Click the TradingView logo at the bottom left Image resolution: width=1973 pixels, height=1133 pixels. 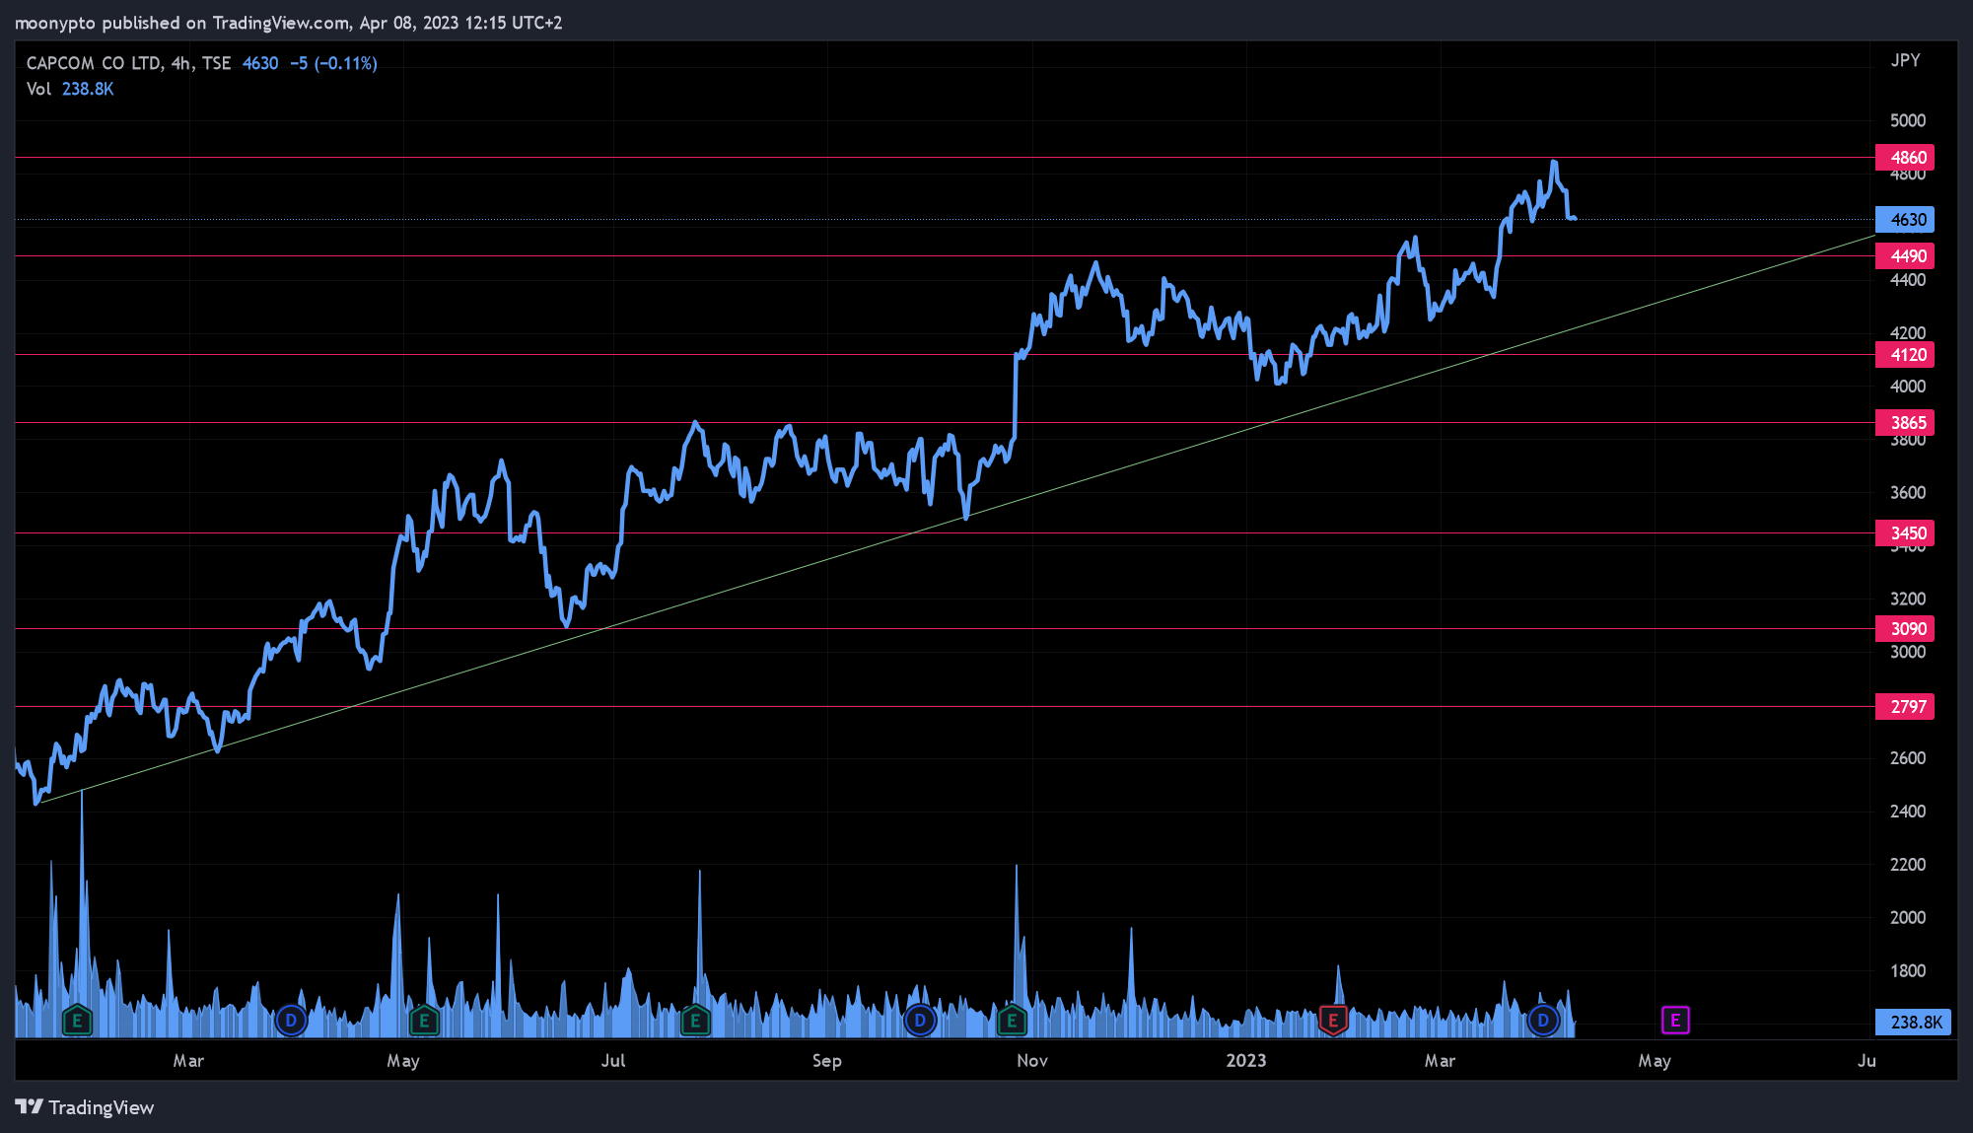[85, 1107]
